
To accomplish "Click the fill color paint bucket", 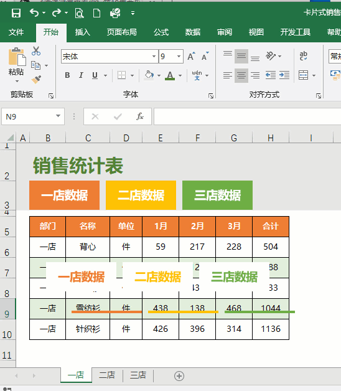I will pyautogui.click(x=149, y=75).
